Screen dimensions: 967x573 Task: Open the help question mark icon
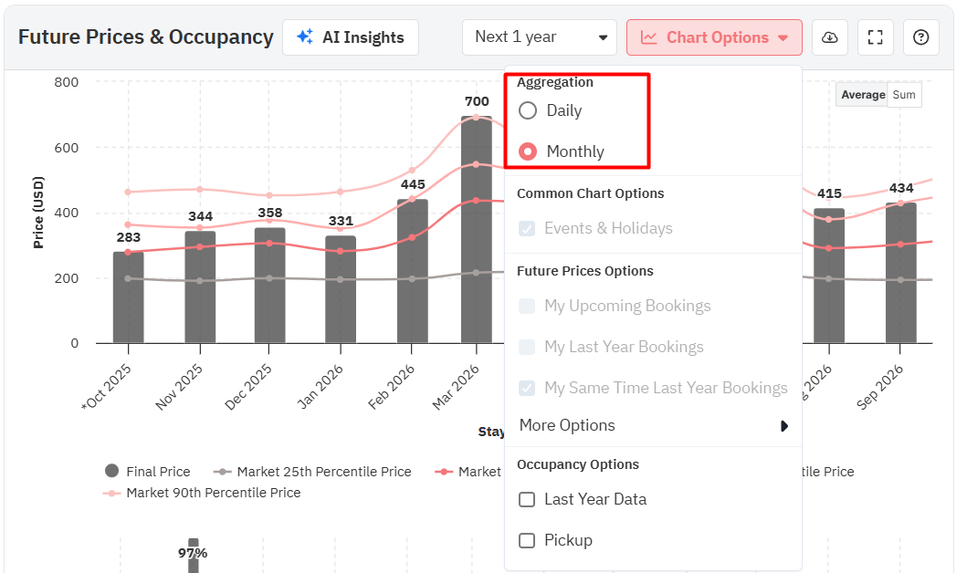click(x=920, y=37)
